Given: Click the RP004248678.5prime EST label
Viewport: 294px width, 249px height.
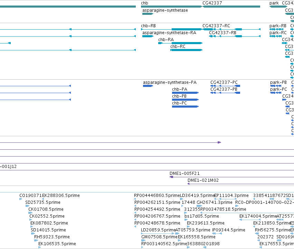Looking at the screenshot, I should pos(157,223).
